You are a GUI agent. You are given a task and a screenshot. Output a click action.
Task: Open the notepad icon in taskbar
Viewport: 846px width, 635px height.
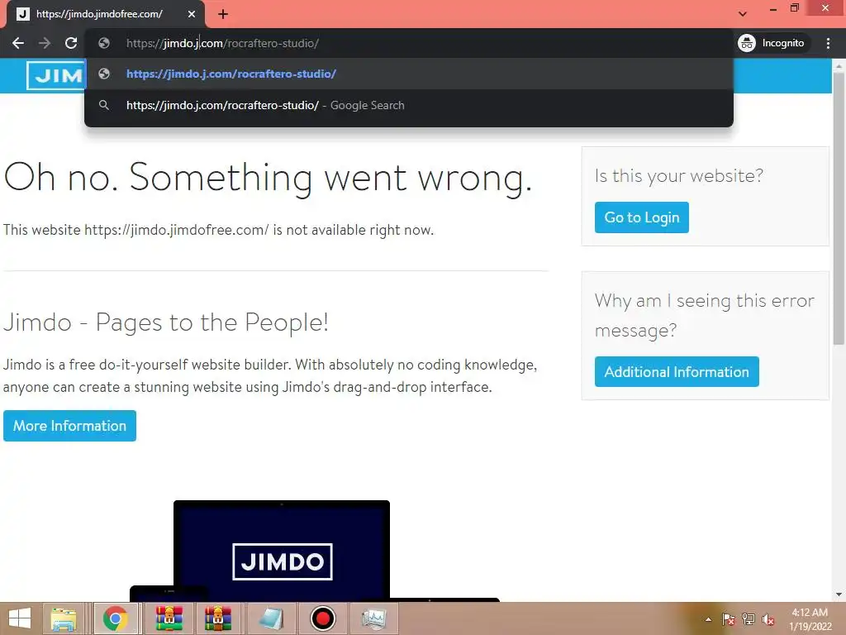271,618
